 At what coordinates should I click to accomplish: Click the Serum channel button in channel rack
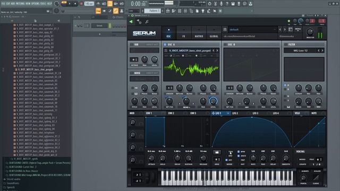coord(99,26)
